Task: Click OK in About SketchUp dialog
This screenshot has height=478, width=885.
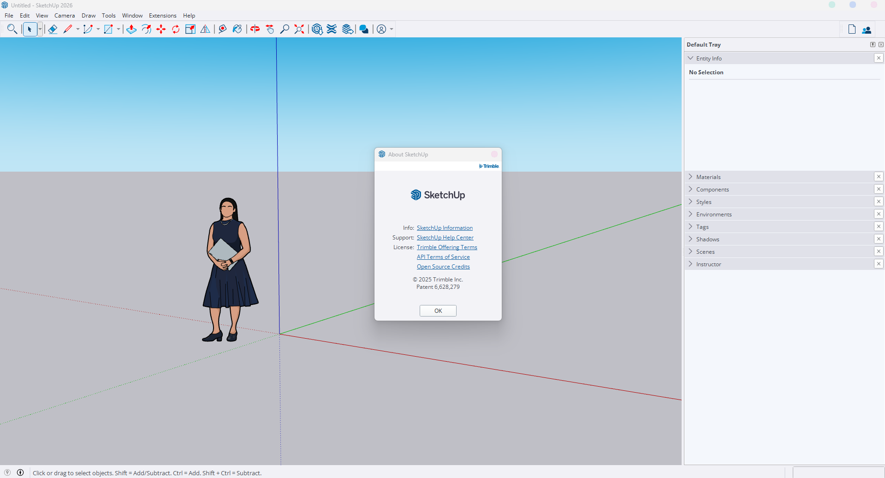Action: (438, 311)
